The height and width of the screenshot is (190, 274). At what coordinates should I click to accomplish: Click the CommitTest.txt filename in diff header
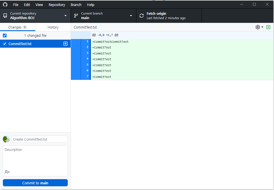[85, 27]
